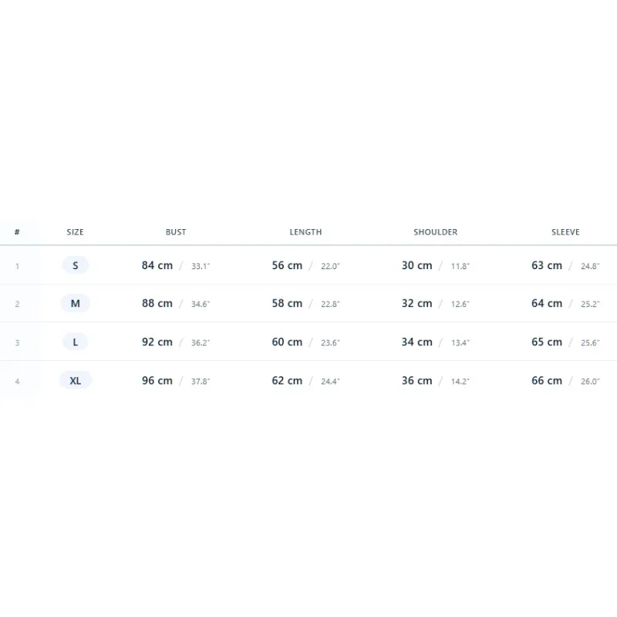This screenshot has height=617, width=617.
Task: Click the 33.1" inch measurement
Action: click(201, 266)
